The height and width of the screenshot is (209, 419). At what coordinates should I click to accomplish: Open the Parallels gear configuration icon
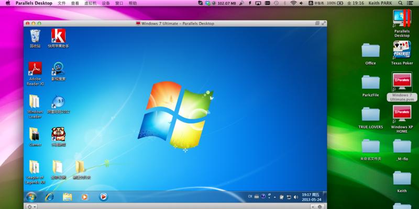[319, 206]
